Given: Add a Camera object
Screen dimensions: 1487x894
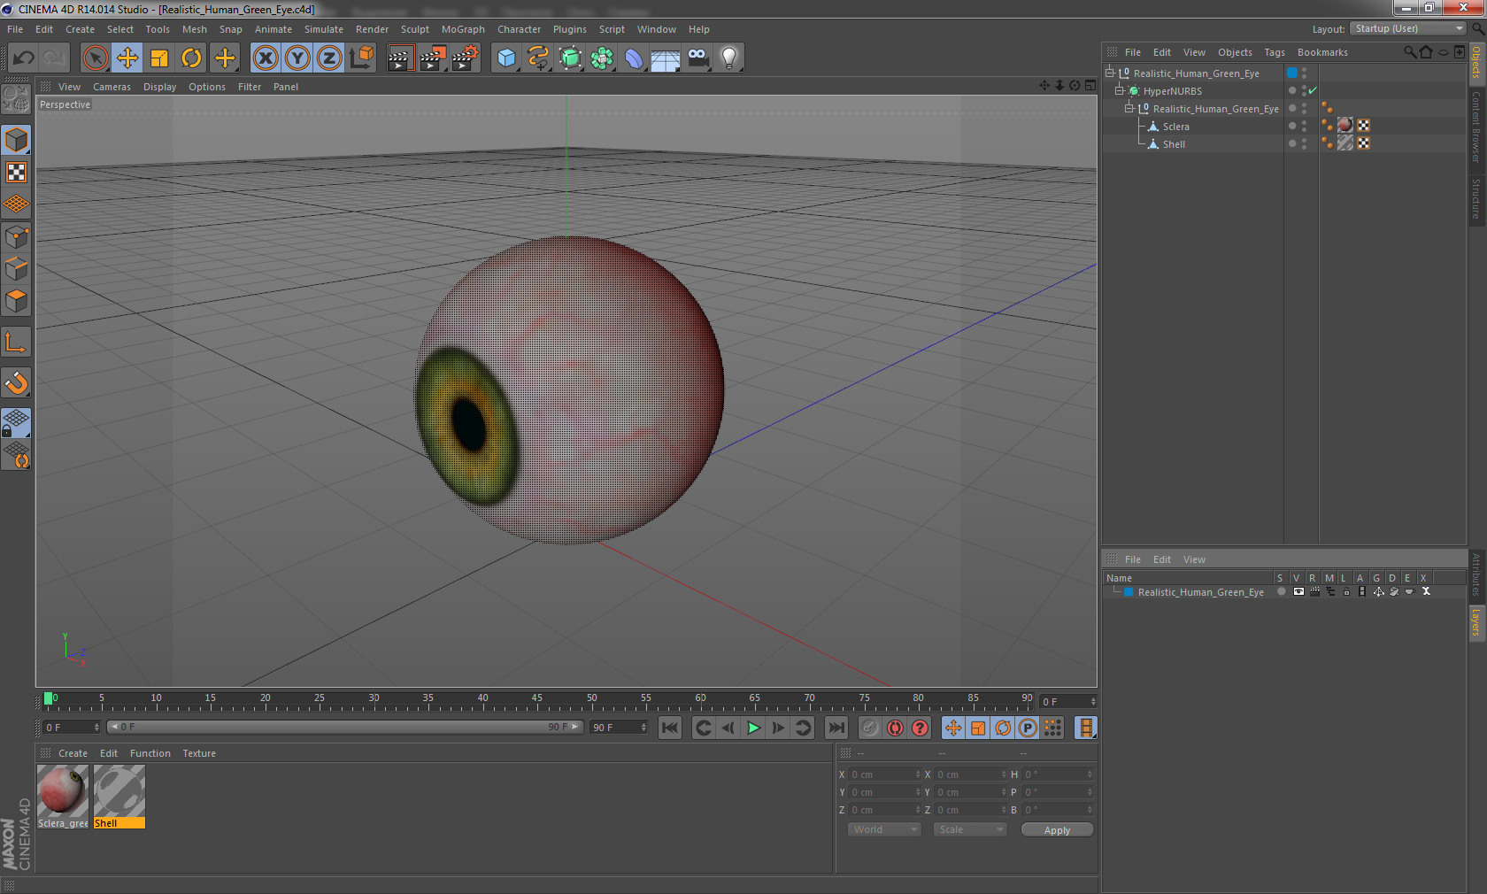Looking at the screenshot, I should pyautogui.click(x=697, y=58).
